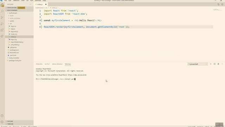Open logo.svg in the file tree

(14, 39)
